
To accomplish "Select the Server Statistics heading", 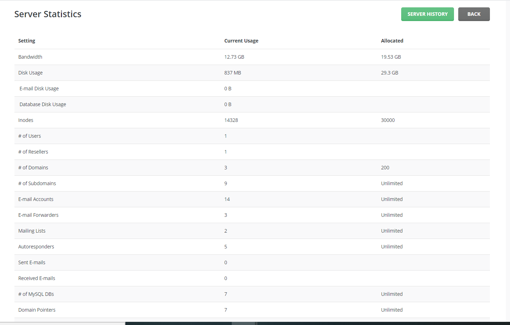I will 48,14.
